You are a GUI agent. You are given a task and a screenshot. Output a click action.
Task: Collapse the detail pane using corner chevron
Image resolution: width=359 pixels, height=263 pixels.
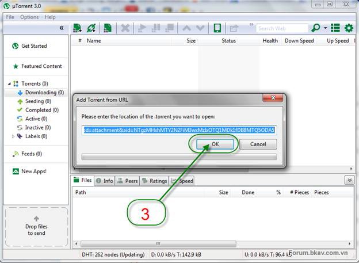[349, 180]
